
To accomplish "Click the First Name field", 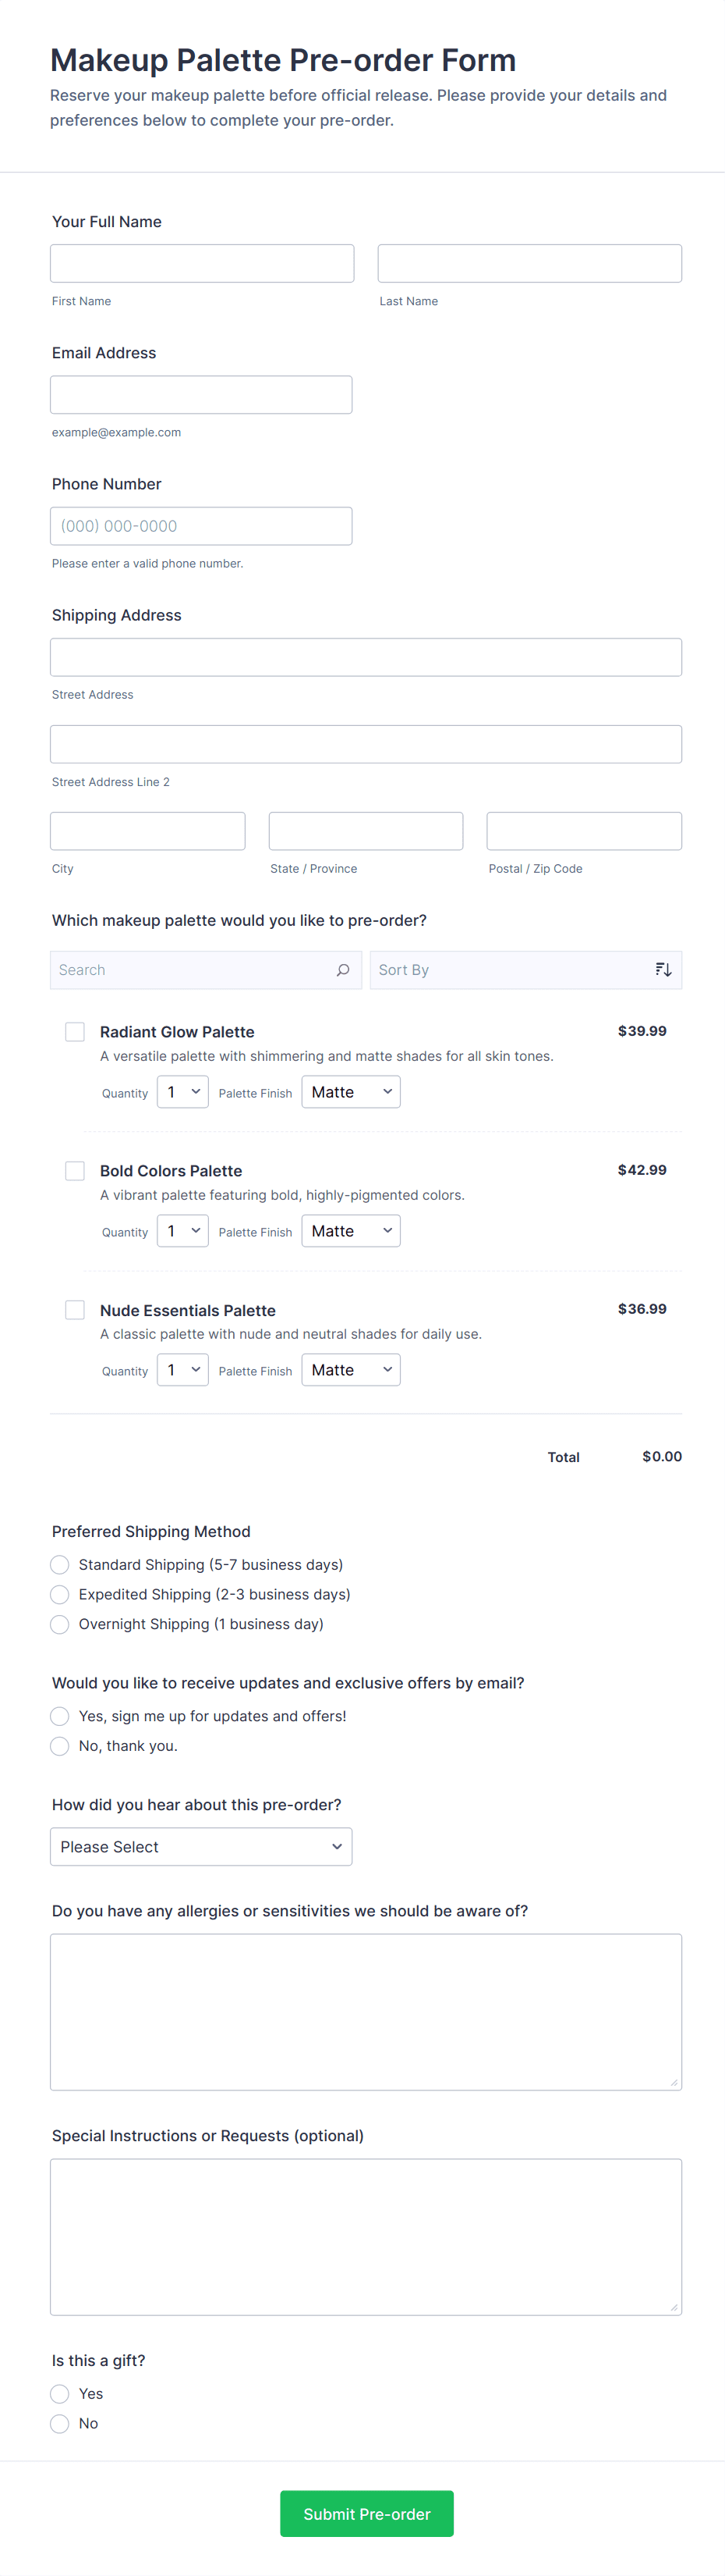I will coord(202,263).
